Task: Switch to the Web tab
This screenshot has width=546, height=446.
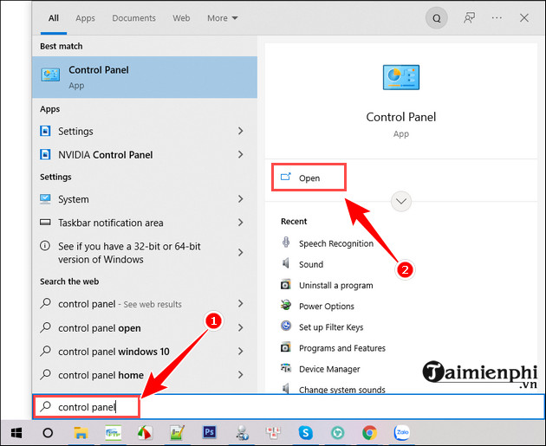Action: pyautogui.click(x=181, y=18)
